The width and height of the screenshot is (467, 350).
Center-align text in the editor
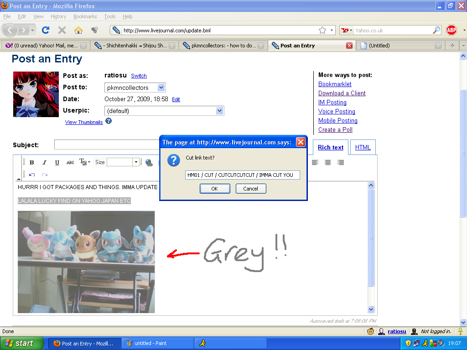click(x=328, y=163)
